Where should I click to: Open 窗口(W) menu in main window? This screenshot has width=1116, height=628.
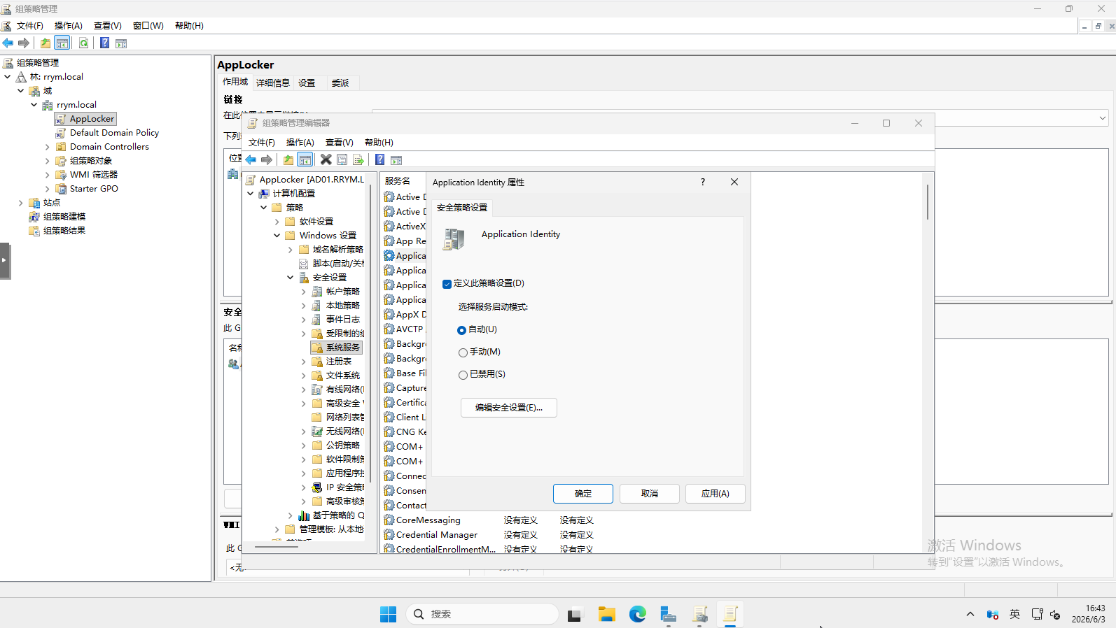coord(148,26)
